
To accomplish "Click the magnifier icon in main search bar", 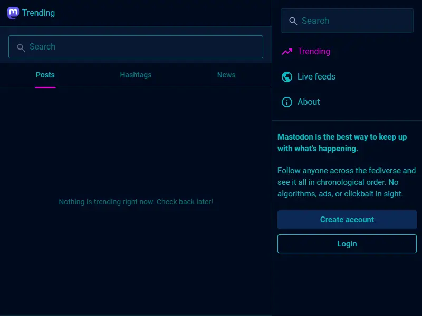I will click(x=21, y=47).
